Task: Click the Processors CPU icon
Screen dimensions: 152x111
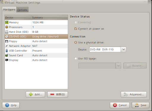Action: (7, 27)
